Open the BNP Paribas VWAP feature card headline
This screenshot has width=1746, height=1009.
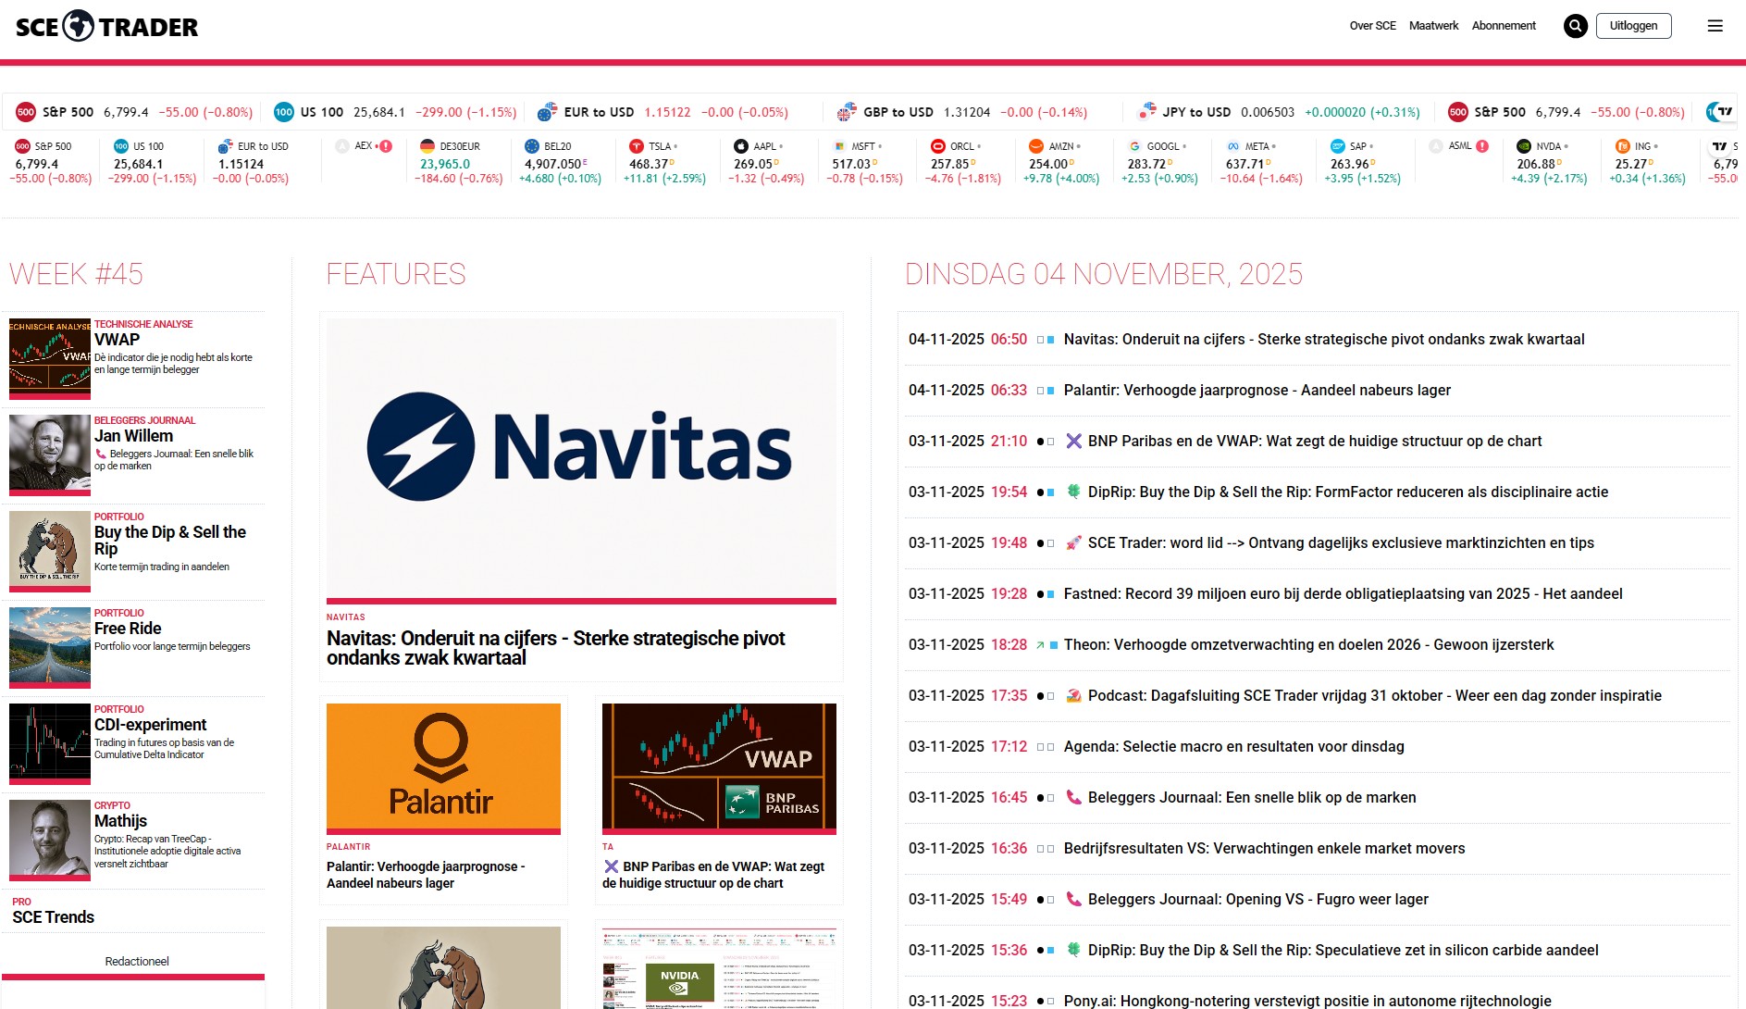coord(713,875)
